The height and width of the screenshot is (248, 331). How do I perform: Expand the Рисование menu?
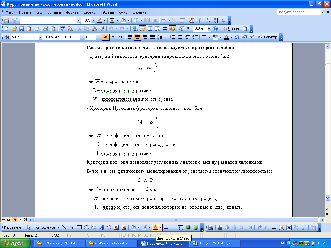click(x=14, y=227)
